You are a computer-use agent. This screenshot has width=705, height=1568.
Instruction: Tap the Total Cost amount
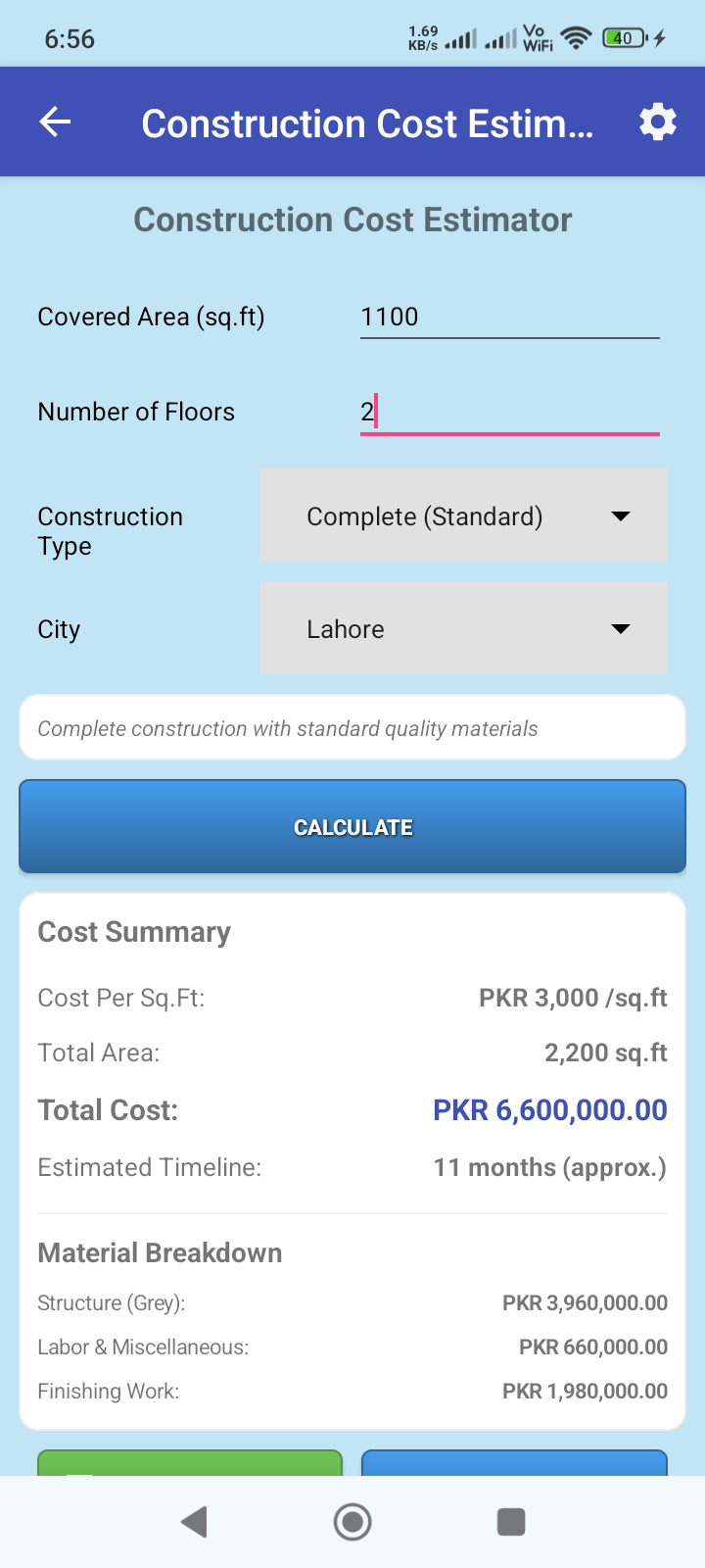point(549,1110)
